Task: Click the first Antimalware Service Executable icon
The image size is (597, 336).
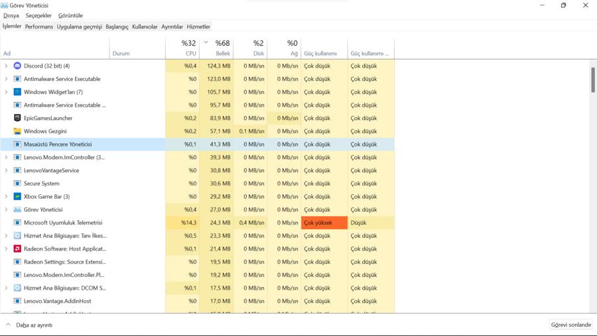Action: [x=17, y=79]
